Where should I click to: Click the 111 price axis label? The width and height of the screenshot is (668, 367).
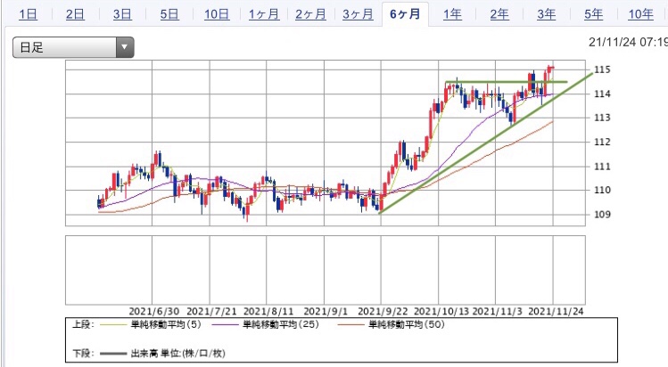pos(602,167)
